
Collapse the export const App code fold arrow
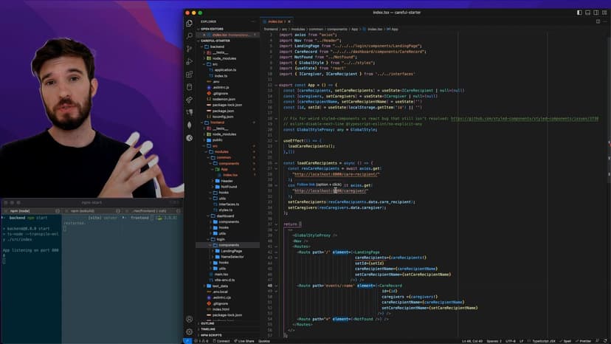coord(275,85)
